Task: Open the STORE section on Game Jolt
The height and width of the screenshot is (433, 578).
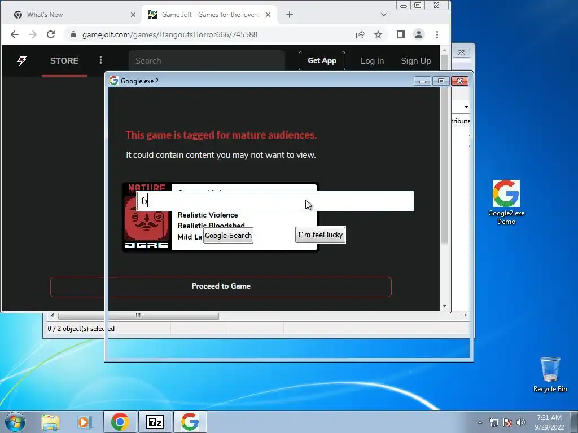Action: (x=64, y=61)
